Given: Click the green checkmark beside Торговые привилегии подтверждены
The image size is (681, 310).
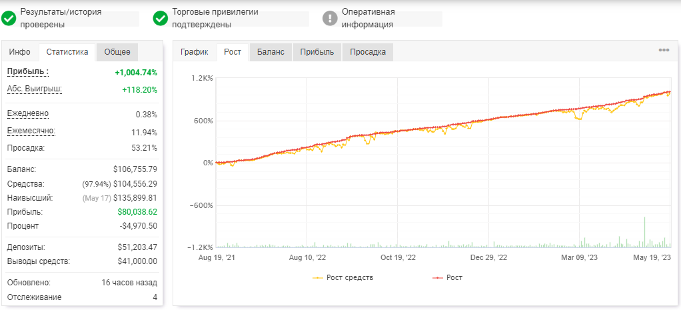Looking at the screenshot, I should click(161, 18).
